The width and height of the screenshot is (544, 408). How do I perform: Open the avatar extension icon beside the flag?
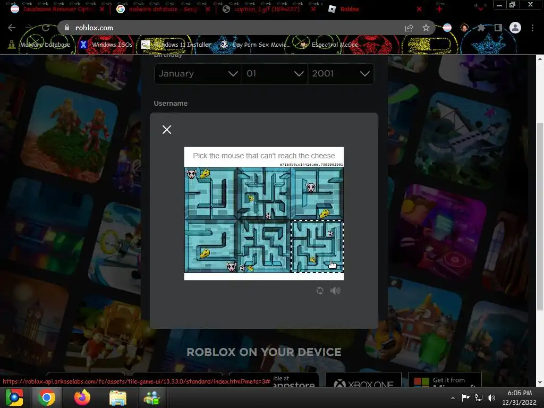tap(464, 28)
